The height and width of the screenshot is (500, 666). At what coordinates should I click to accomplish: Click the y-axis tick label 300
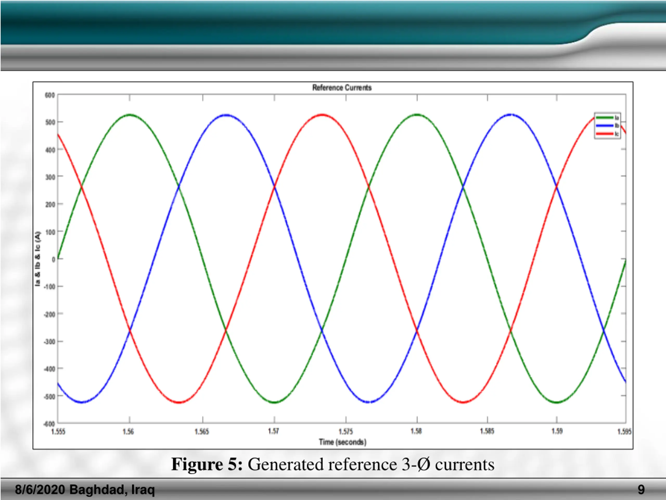(x=50, y=177)
